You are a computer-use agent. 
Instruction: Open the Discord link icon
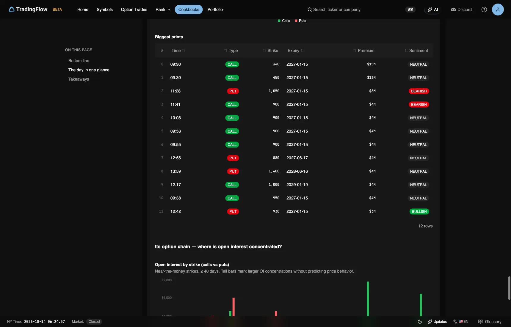(453, 10)
